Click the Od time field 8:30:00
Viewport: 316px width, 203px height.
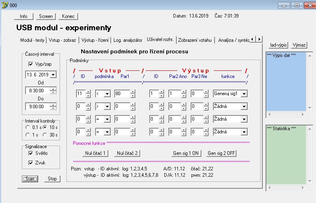pos(37,91)
